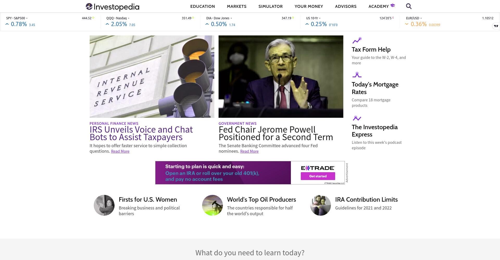Open the Advisors menu
This screenshot has width=500, height=260.
(x=346, y=7)
